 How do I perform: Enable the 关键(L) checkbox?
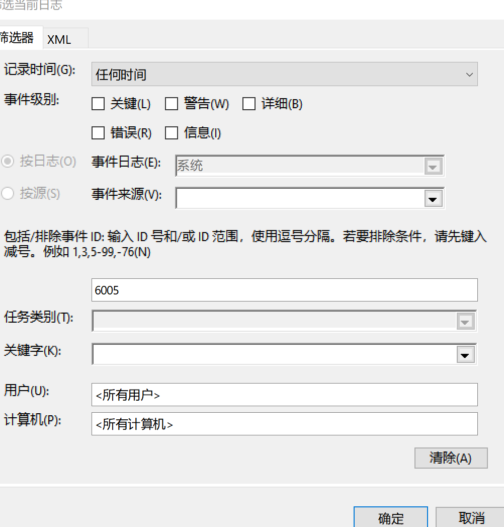(x=98, y=104)
